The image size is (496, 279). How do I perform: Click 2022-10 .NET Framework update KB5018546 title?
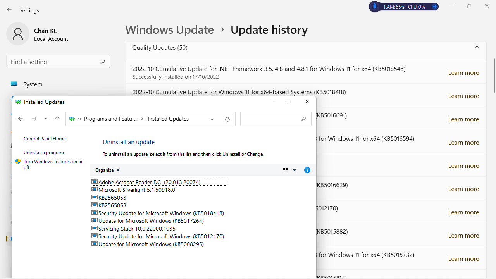point(269,69)
